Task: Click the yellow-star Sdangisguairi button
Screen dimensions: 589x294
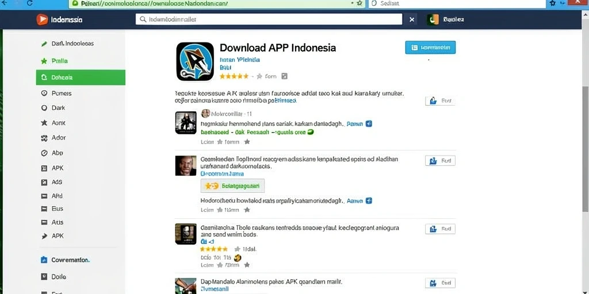Action: click(x=232, y=185)
